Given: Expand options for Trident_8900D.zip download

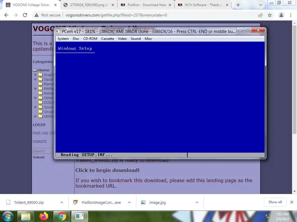Looking at the screenshot, I should 62,202.
